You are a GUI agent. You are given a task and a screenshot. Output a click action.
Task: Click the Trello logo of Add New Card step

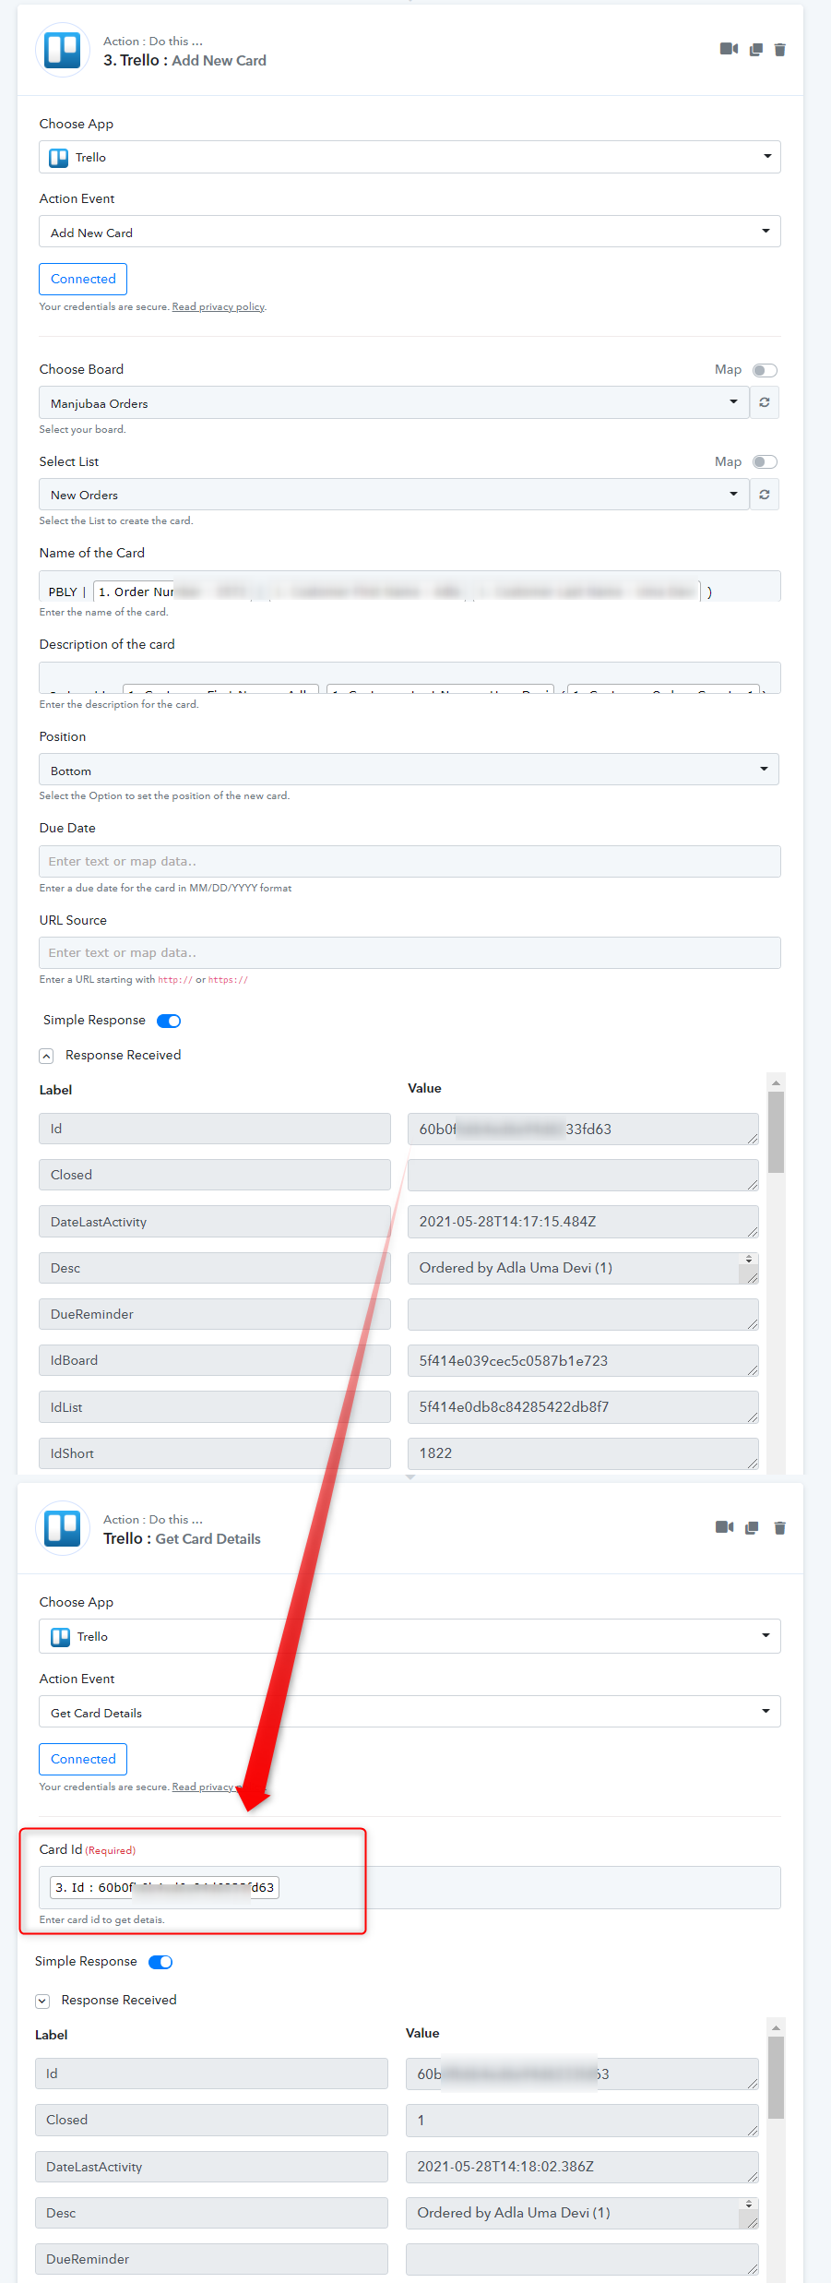63,50
